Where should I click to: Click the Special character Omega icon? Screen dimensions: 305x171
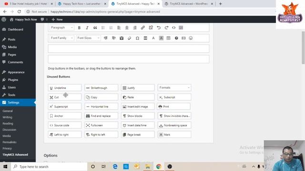coord(137,38)
